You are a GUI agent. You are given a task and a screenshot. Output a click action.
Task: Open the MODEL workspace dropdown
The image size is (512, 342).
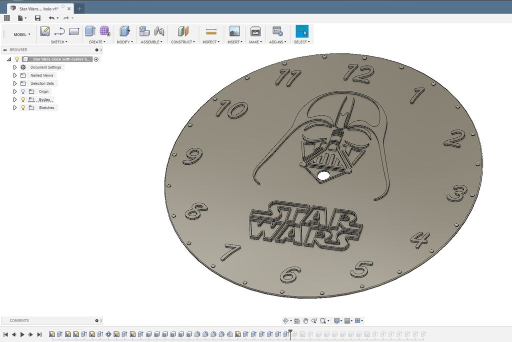coord(22,34)
